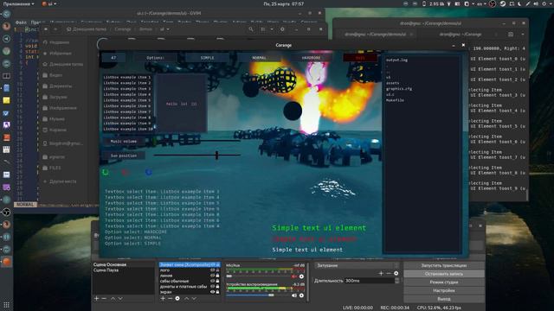Add a new scene in OBS scenes panel
This screenshot has height=311, width=554.
point(96,298)
